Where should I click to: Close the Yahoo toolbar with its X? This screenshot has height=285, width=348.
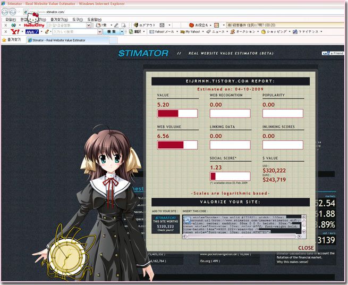click(6, 32)
